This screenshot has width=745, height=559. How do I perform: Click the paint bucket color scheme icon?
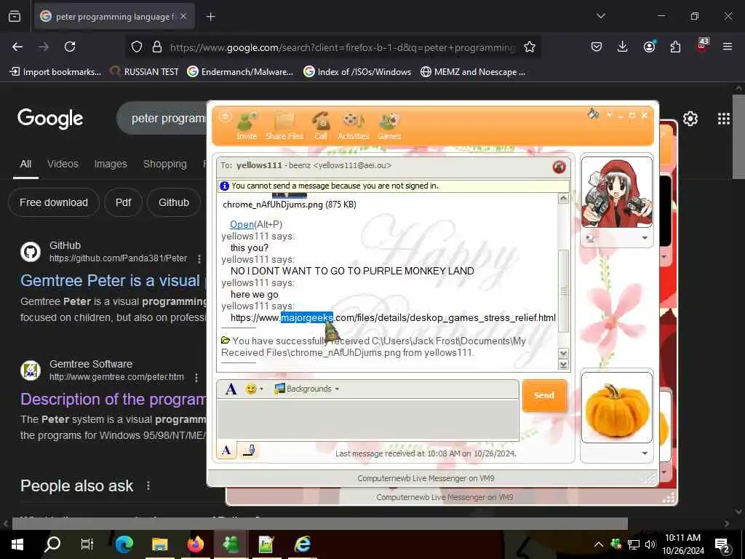tap(593, 114)
